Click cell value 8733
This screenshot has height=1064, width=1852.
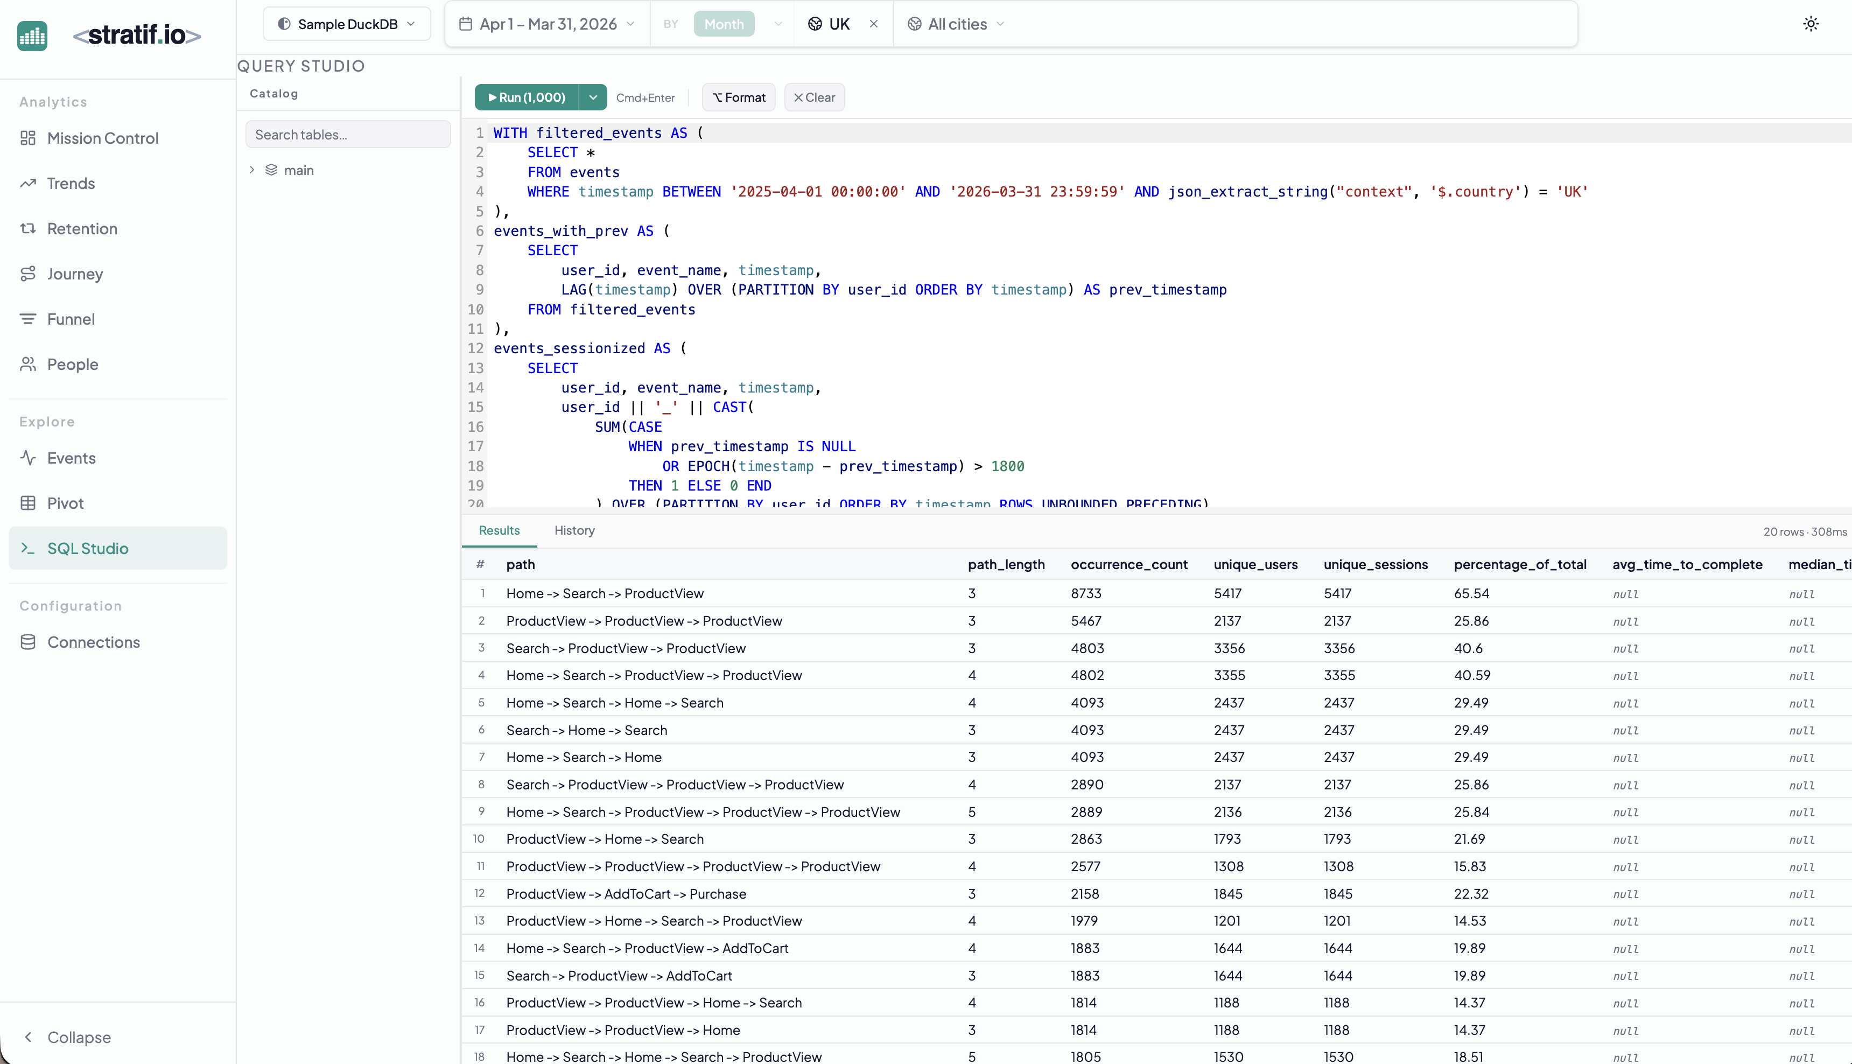1086,593
